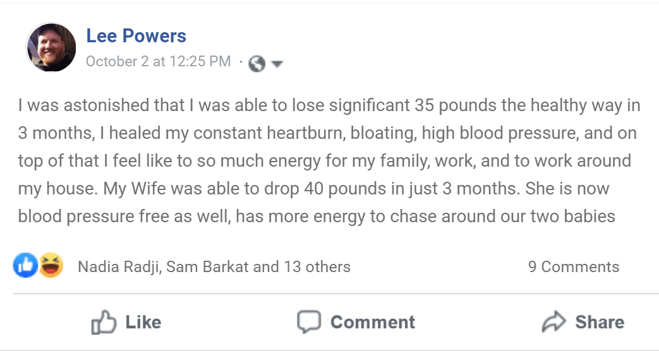Open the October 2 at 12:25 PM timestamp
The height and width of the screenshot is (351, 659).
(x=158, y=62)
